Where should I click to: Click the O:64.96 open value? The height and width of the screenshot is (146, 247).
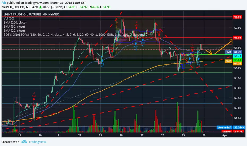point(70,7)
